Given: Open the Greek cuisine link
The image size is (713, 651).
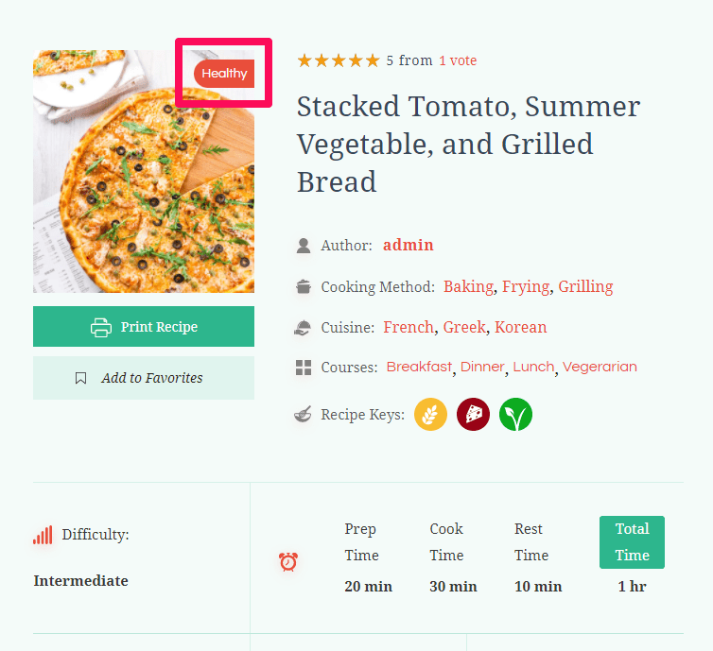Looking at the screenshot, I should 464,328.
